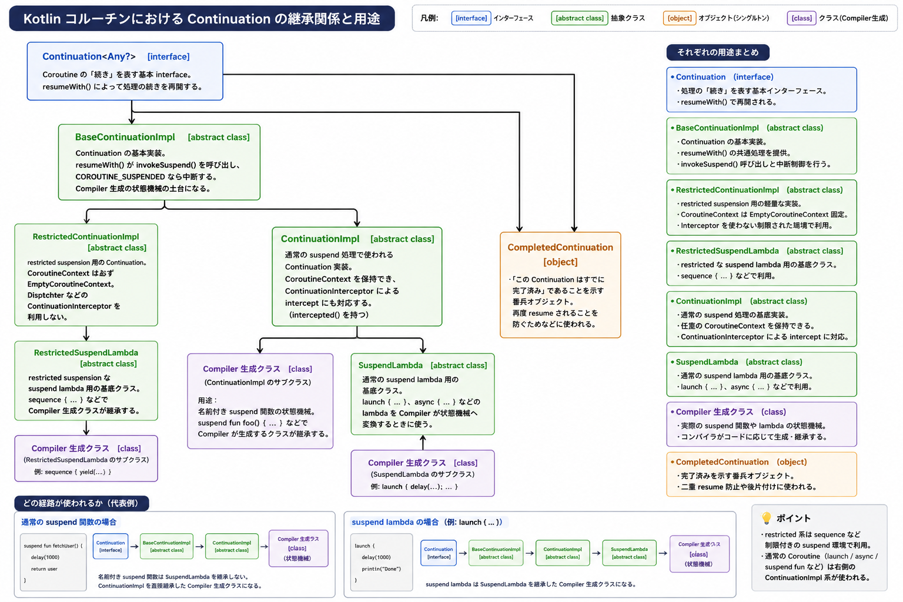Click the それぞれの用途まとめ section header
This screenshot has height=602, width=903.
click(x=718, y=52)
